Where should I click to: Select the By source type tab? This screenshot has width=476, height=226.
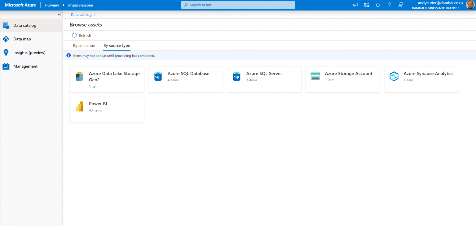pyautogui.click(x=117, y=45)
